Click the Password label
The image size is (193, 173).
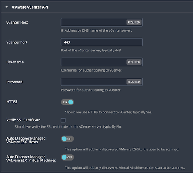15,82
